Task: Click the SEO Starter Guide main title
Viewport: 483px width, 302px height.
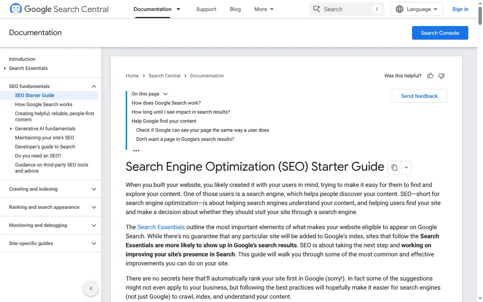Action: pyautogui.click(x=255, y=167)
